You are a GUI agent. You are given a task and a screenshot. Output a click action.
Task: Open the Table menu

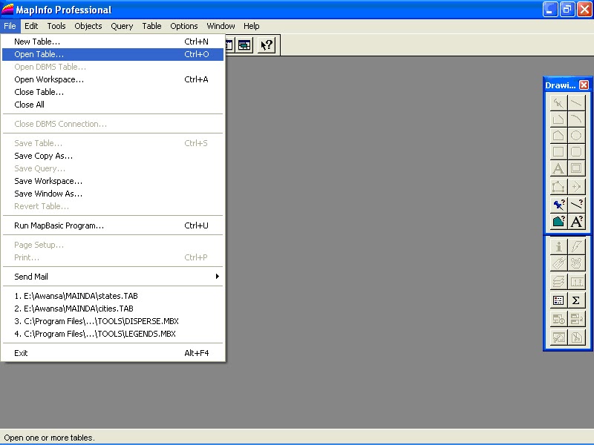151,26
